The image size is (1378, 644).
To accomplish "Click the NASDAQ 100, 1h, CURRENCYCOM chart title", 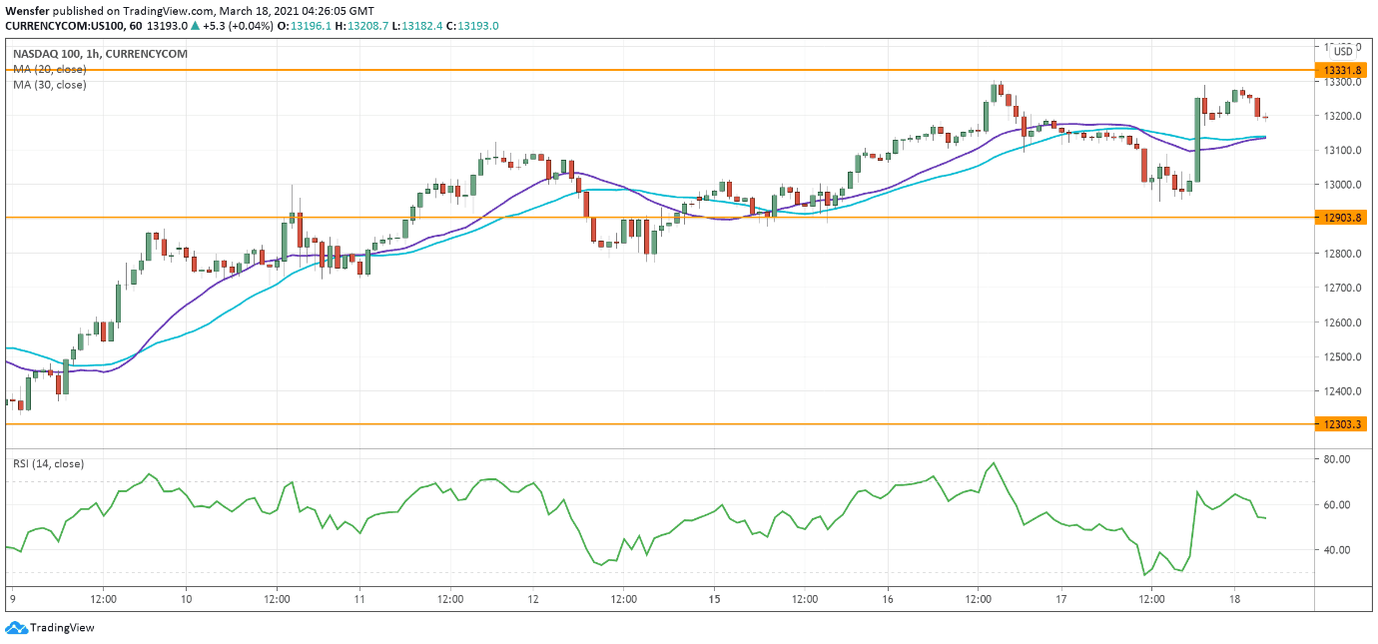I will pos(99,53).
